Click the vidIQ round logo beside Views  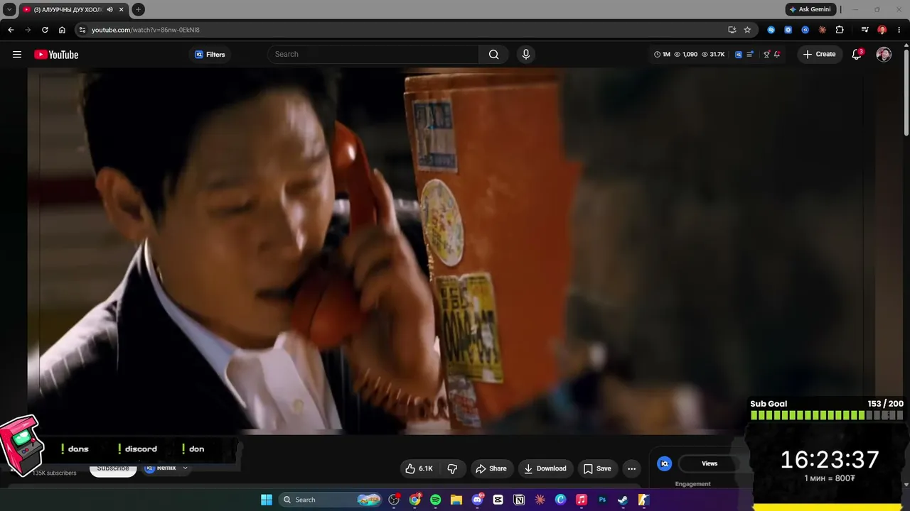pyautogui.click(x=665, y=463)
